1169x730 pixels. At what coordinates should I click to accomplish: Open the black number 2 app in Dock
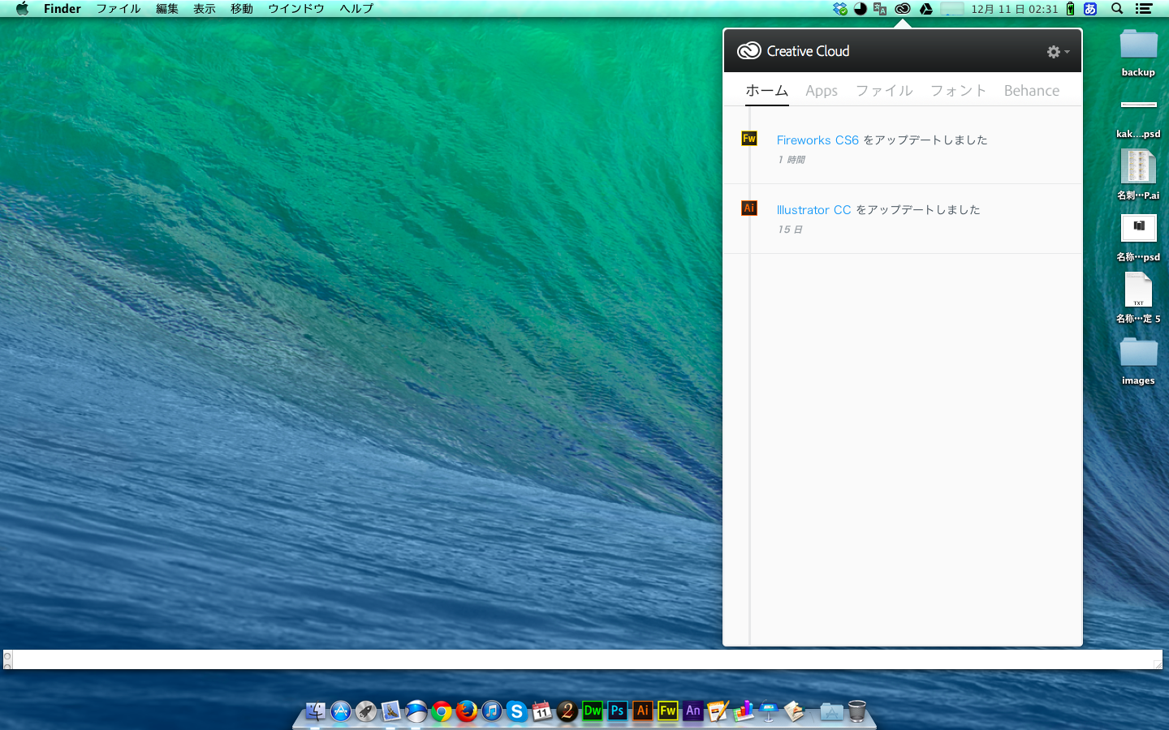pyautogui.click(x=567, y=711)
